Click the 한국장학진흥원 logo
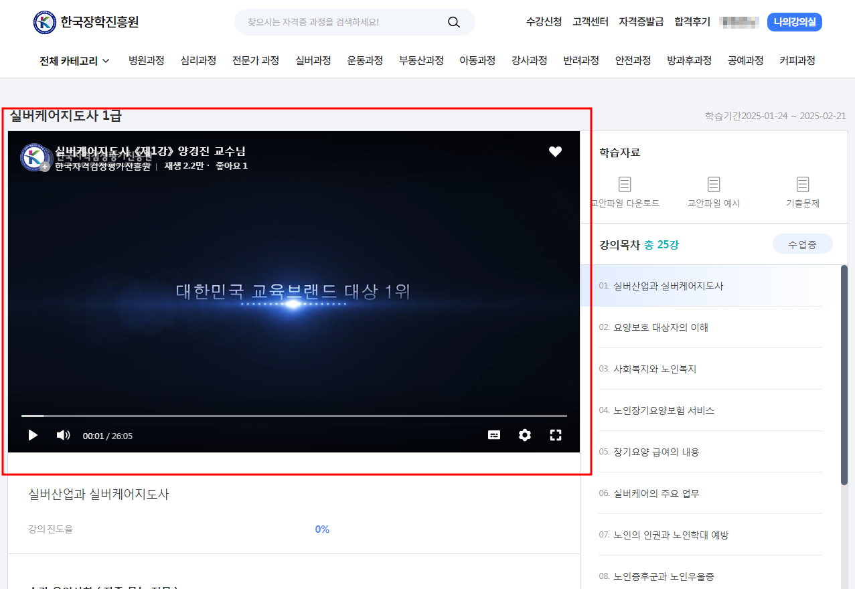The height and width of the screenshot is (589, 855). (84, 20)
